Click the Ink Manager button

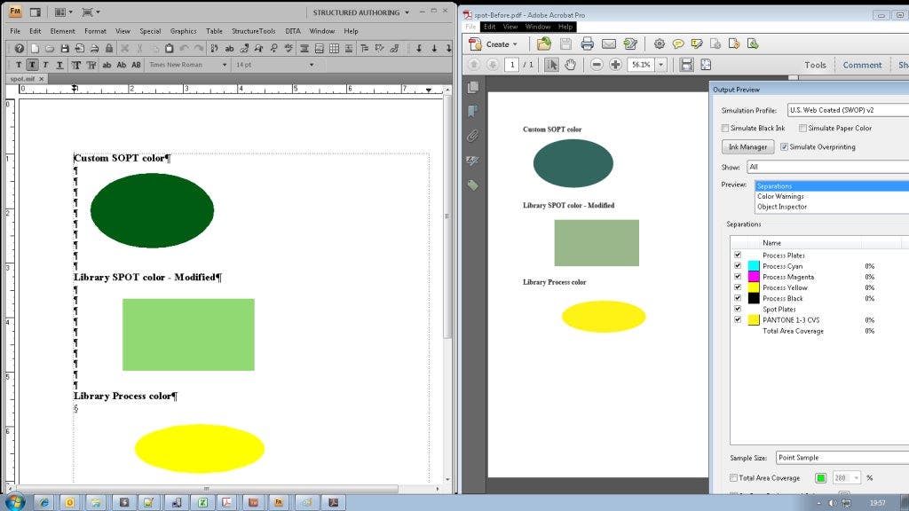747,146
